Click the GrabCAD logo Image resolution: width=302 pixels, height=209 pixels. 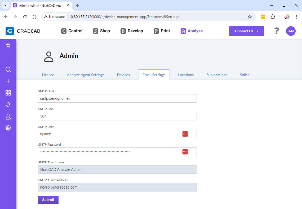coord(23,31)
